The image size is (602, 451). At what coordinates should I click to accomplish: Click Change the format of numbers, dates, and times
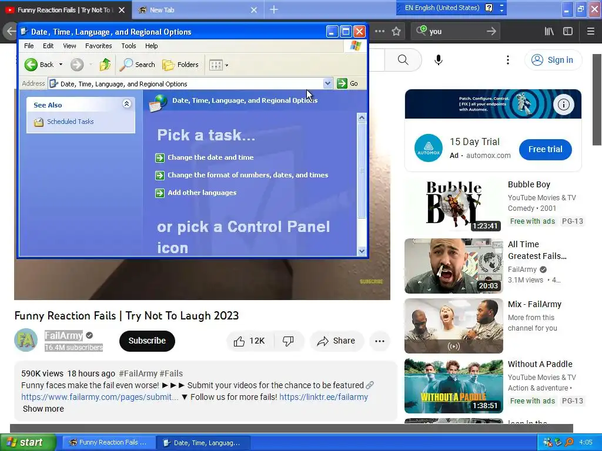[248, 175]
